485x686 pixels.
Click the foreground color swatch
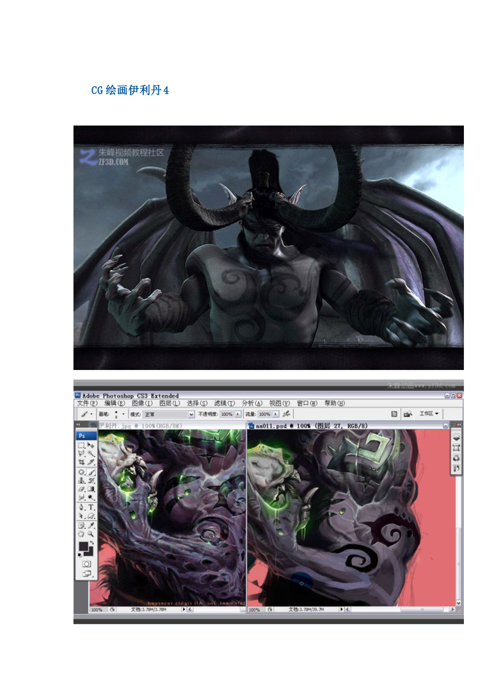click(x=83, y=546)
